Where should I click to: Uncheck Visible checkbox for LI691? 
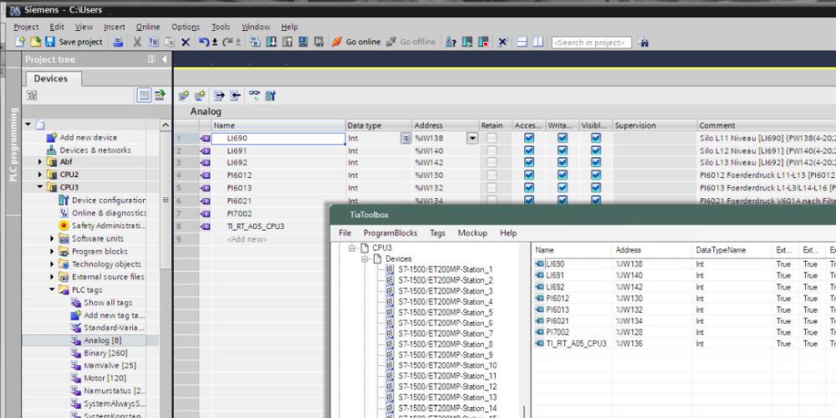pos(596,150)
